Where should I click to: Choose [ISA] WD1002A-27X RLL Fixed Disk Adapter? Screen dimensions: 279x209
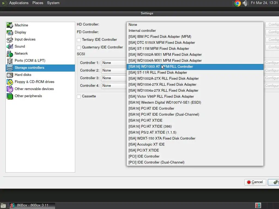[195, 79]
